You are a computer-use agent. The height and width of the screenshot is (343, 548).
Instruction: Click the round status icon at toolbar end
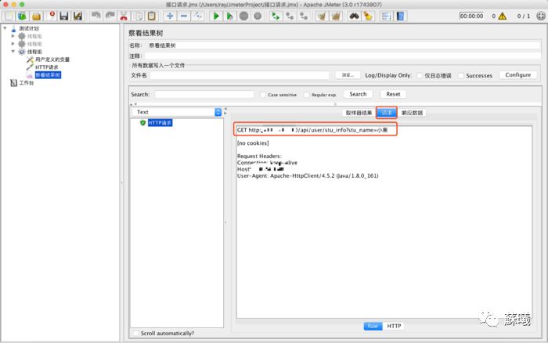pyautogui.click(x=541, y=16)
